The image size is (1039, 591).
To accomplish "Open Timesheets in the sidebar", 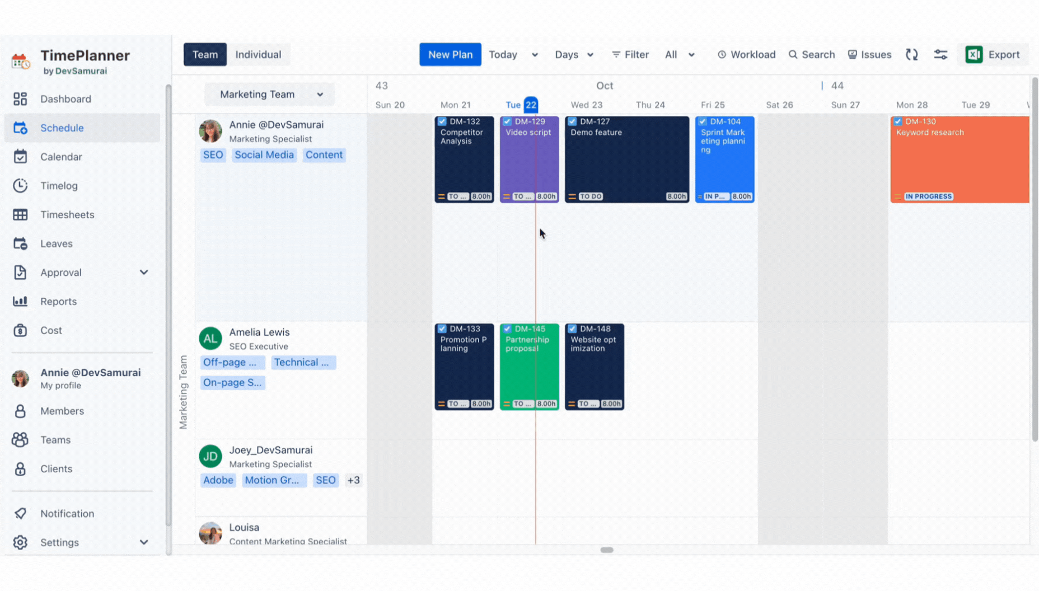I will 67,214.
